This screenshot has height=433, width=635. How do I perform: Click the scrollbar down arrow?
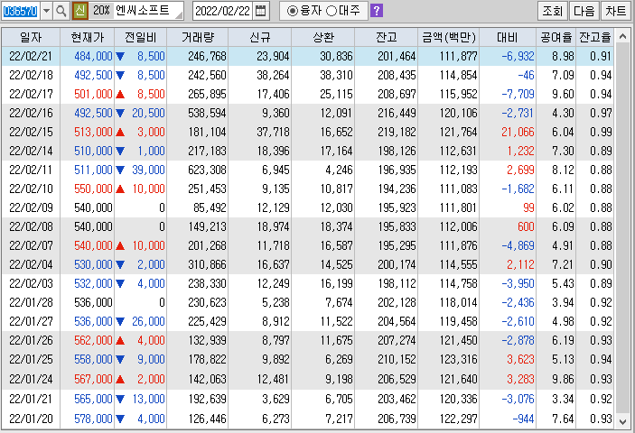pyautogui.click(x=622, y=422)
